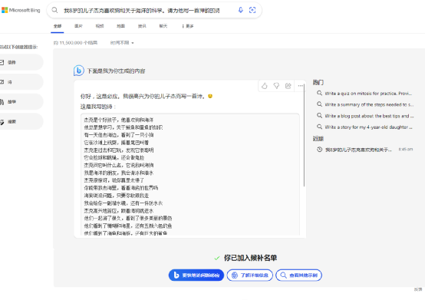Expand the 更多 menu
This screenshot has width=425, height=300.
(188, 26)
